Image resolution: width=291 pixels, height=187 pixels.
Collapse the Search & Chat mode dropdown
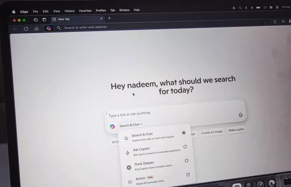click(131, 125)
